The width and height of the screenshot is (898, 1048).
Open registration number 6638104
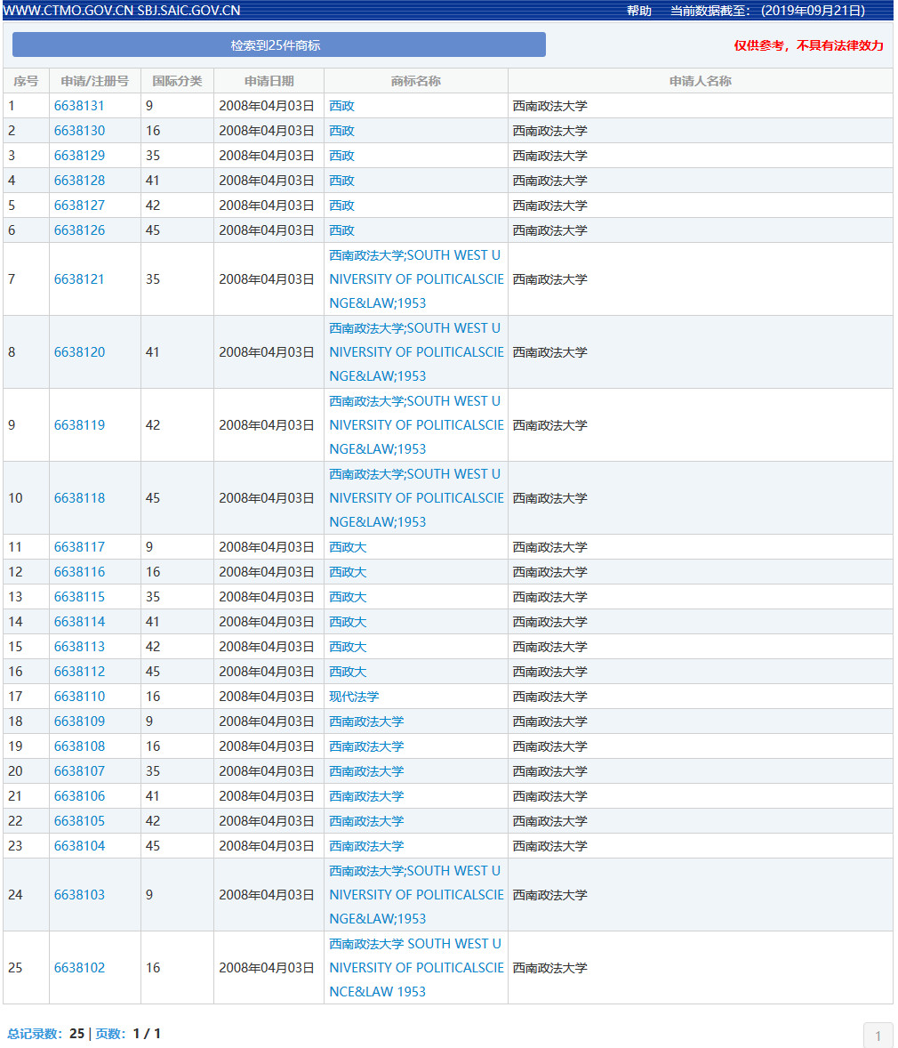point(79,845)
